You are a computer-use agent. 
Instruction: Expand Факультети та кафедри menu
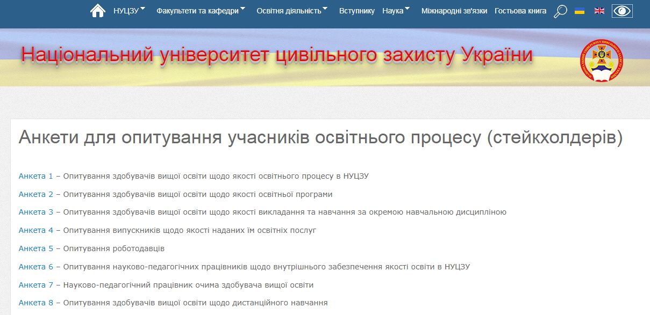tap(201, 11)
